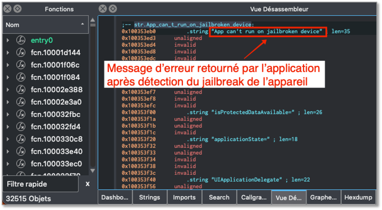Click the function icon beside fcn.100033ec0
The width and height of the screenshot is (382, 210).
(21, 164)
